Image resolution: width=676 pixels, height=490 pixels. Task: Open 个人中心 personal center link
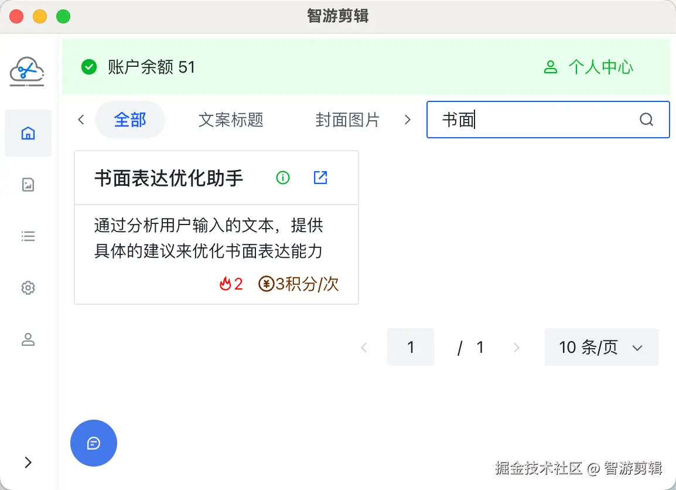[x=589, y=67]
